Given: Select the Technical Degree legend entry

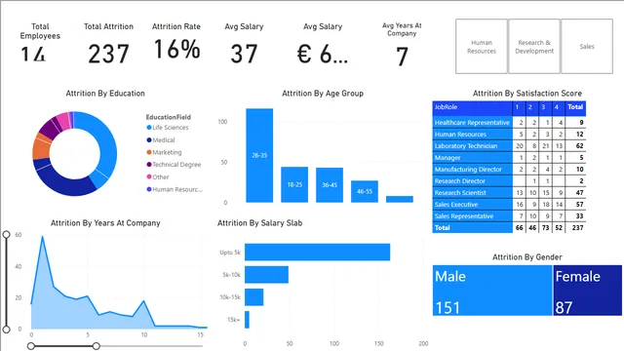Looking at the screenshot, I should pyautogui.click(x=174, y=165).
